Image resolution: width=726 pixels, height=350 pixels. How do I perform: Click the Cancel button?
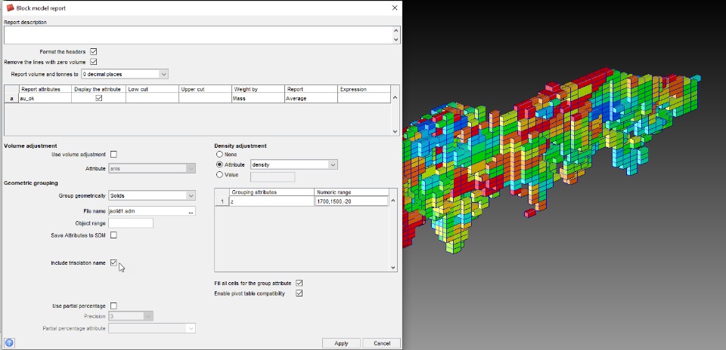tap(381, 343)
